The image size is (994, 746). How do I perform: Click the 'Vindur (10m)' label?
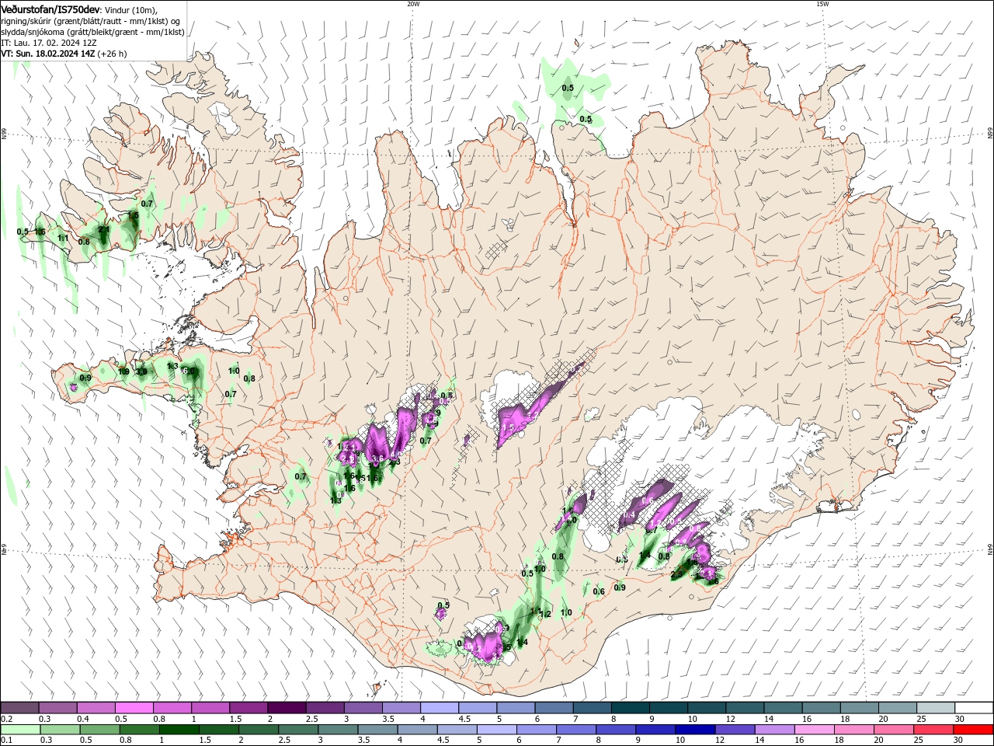[130, 9]
